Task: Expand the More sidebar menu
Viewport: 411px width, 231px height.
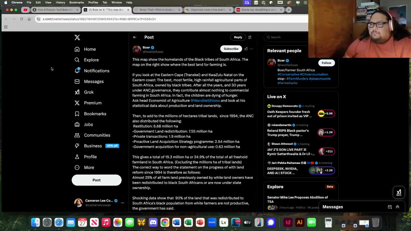Action: coord(84,167)
